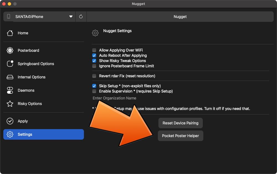The width and height of the screenshot is (277, 174).
Task: Enable Allow Applying Over WiFi
Action: (x=94, y=50)
